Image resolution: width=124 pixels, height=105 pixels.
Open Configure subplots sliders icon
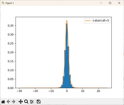[x=32, y=102]
